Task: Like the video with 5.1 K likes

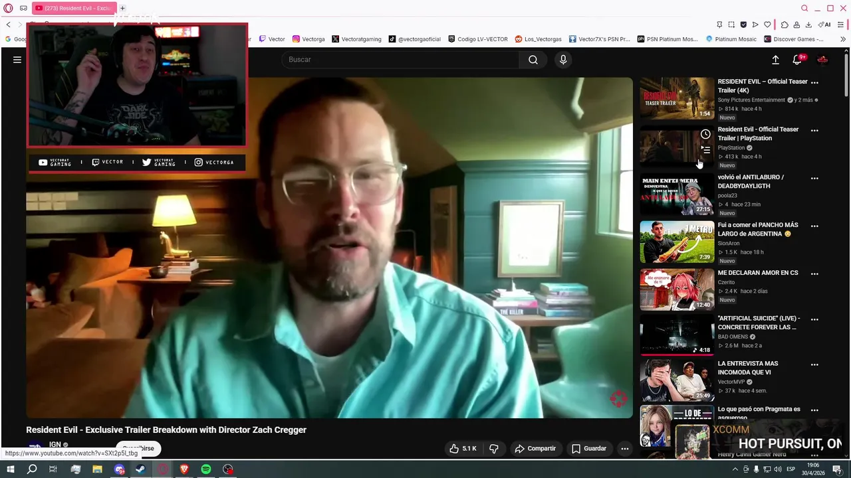Action: pyautogui.click(x=463, y=449)
